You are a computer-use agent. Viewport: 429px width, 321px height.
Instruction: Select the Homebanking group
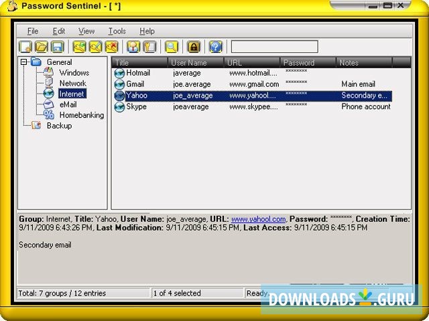pyautogui.click(x=82, y=115)
